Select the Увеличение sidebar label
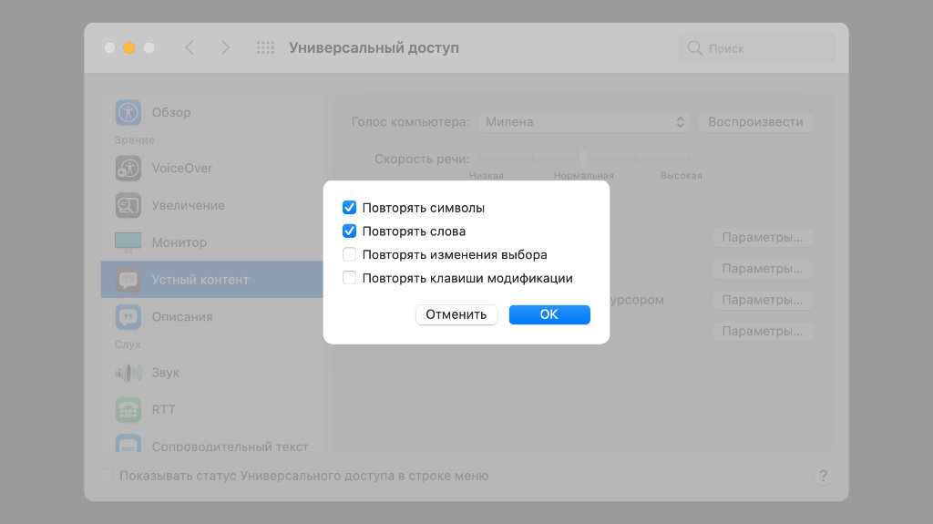Screen dimensions: 933x524 click(x=188, y=205)
